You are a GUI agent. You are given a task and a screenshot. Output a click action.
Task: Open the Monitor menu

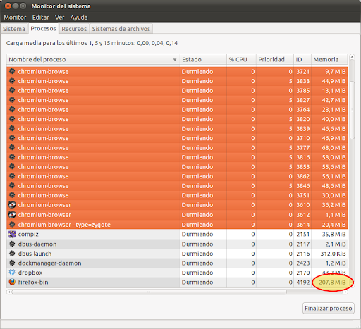tap(15, 18)
